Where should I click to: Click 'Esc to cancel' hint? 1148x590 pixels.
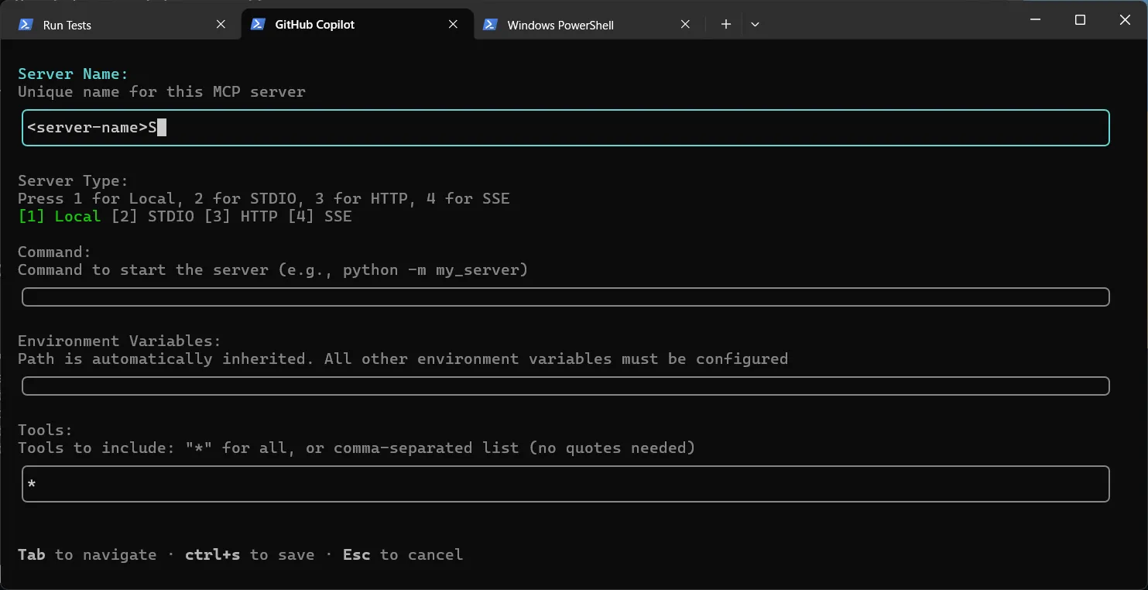[x=403, y=554]
